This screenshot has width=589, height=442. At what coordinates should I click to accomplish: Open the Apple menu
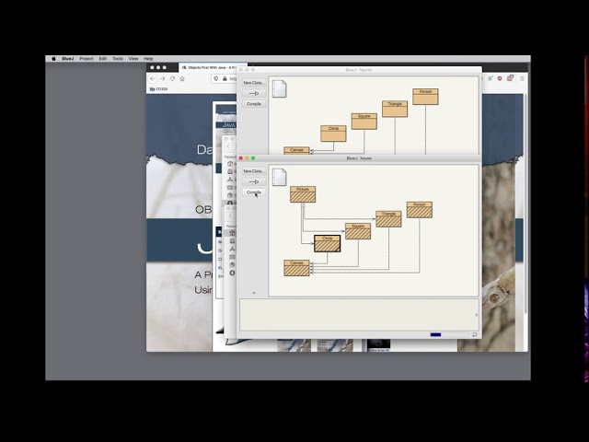coord(53,59)
